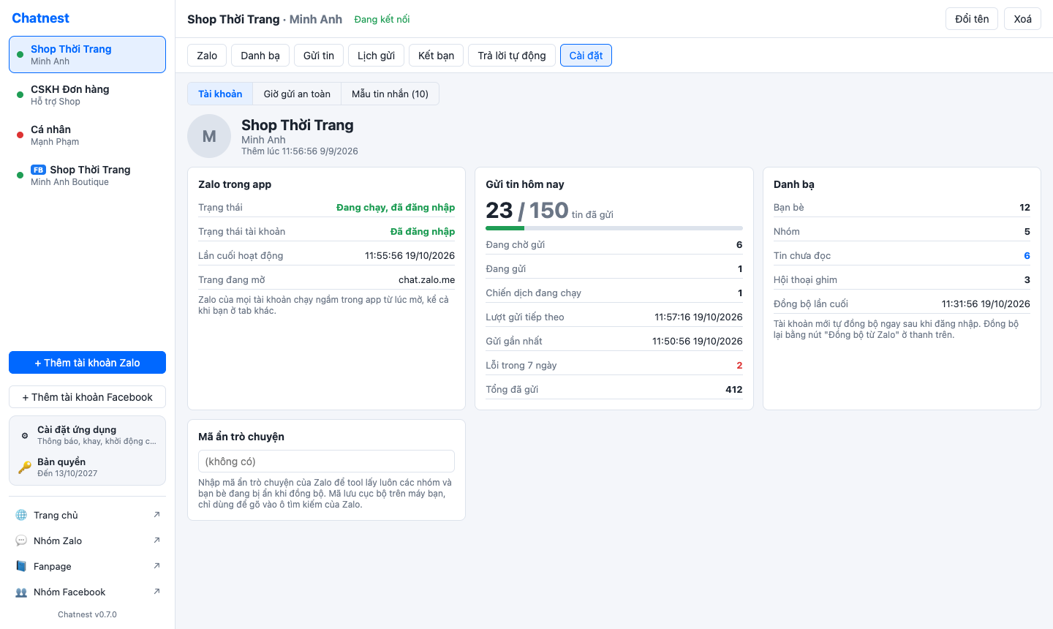The width and height of the screenshot is (1053, 629).
Task: Click Thêm tài khoản Zalo button
Action: click(87, 363)
